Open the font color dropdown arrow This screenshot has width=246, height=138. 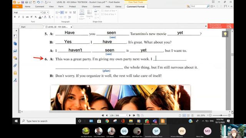pos(42,17)
